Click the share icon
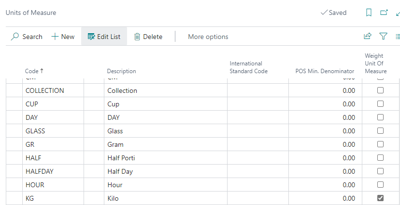The image size is (400, 205). [368, 36]
